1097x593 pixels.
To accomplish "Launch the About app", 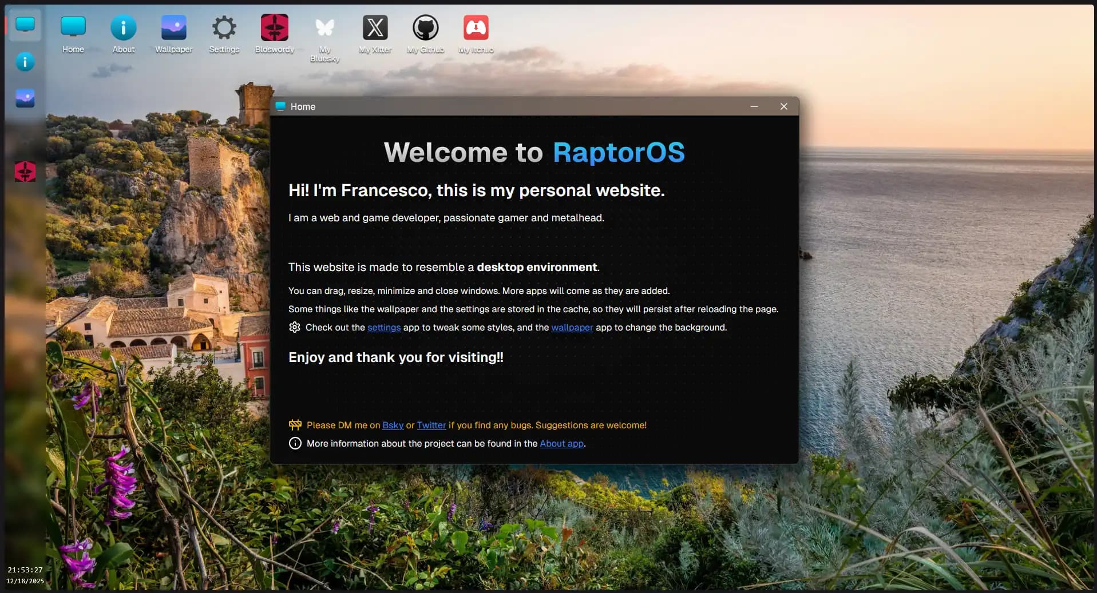I will pos(123,26).
